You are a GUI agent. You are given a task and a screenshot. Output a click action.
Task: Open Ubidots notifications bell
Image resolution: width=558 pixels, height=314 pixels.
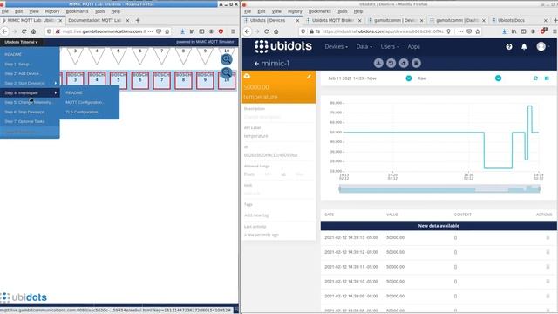pyautogui.click(x=524, y=46)
